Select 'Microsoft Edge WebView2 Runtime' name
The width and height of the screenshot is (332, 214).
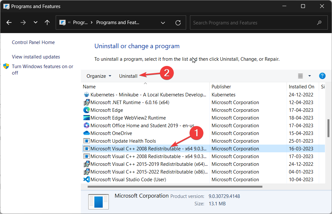[128, 118]
